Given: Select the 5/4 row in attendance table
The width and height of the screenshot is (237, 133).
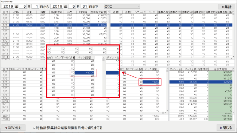Looking at the screenshot, I should 54,25.
